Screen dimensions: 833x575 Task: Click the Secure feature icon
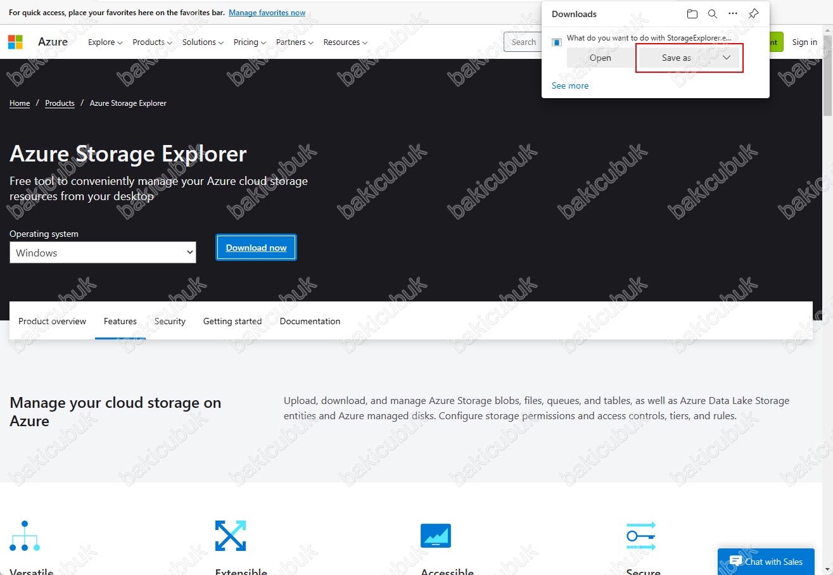tap(641, 536)
